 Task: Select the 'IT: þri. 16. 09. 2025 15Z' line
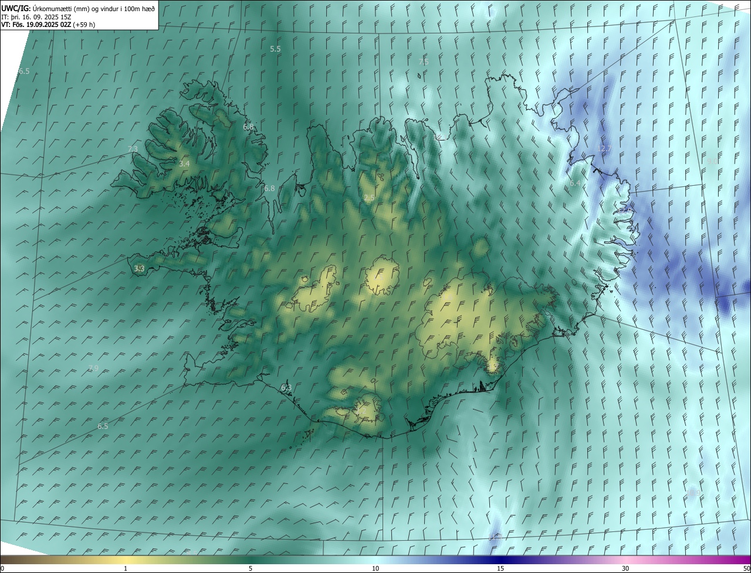(36, 16)
